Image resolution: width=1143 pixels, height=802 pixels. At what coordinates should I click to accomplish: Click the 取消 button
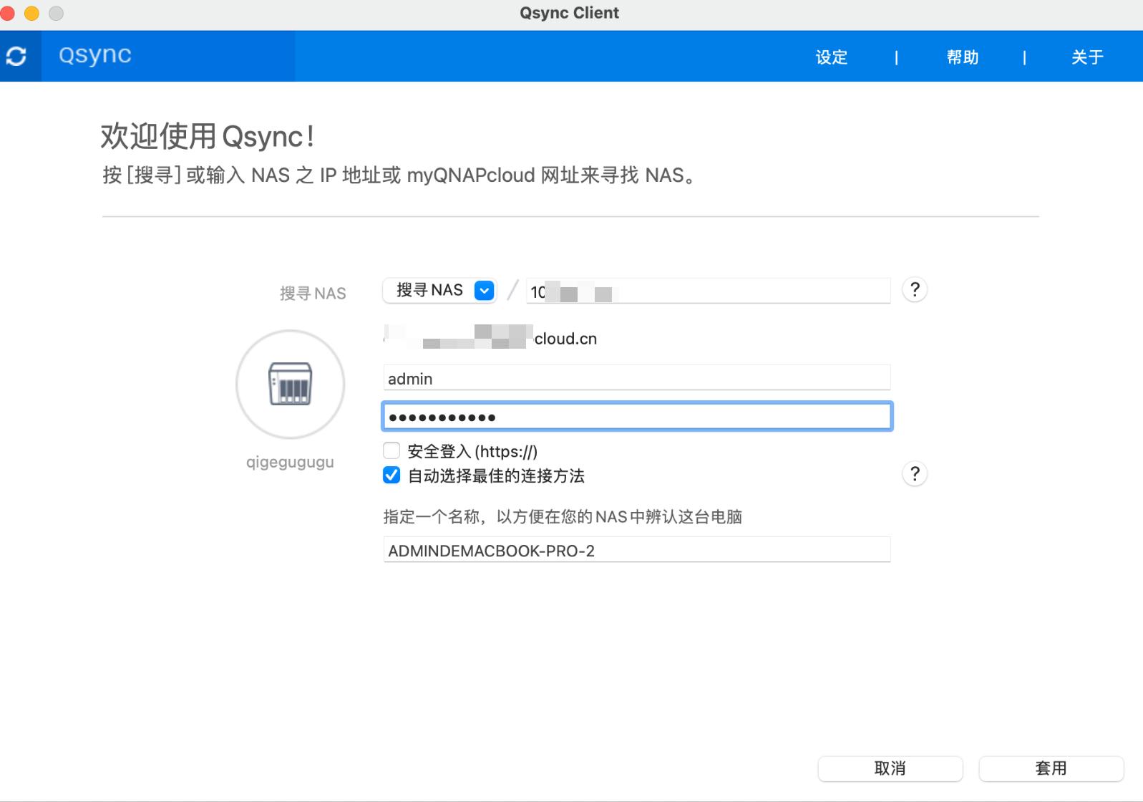point(890,768)
